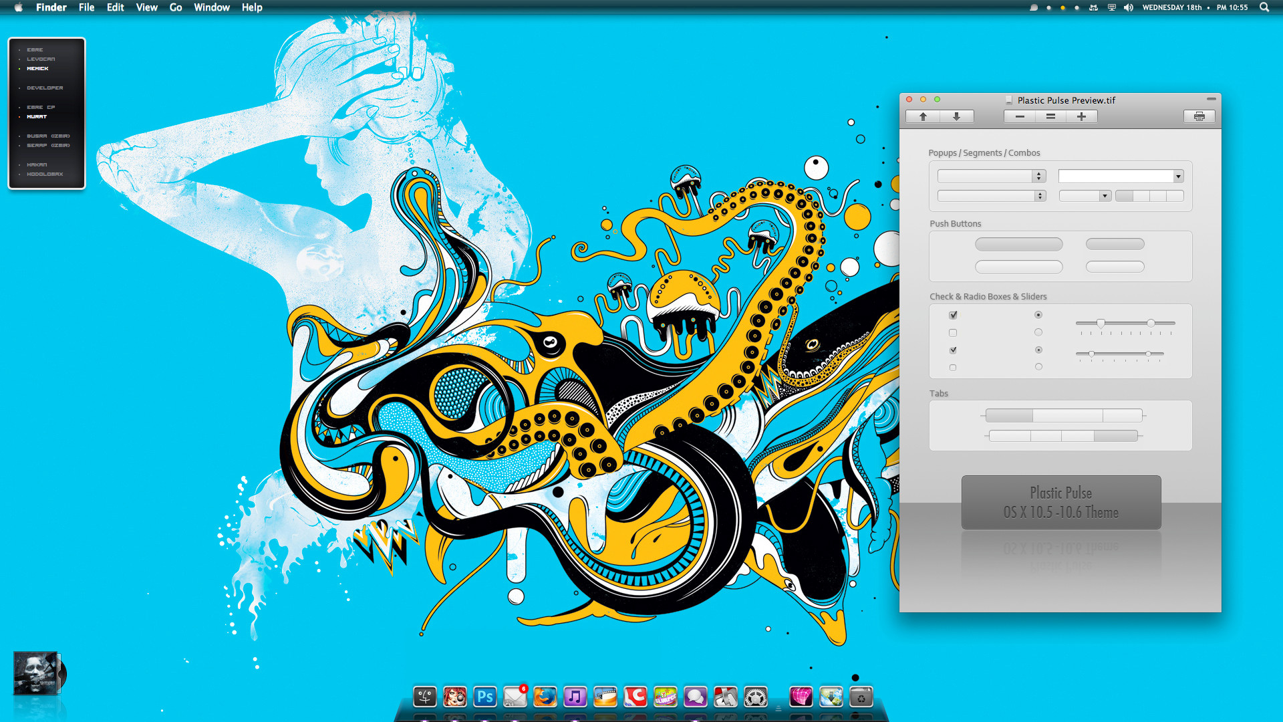Click DEVELOPER in the desktop contact list
This screenshot has width=1283, height=722.
45,88
